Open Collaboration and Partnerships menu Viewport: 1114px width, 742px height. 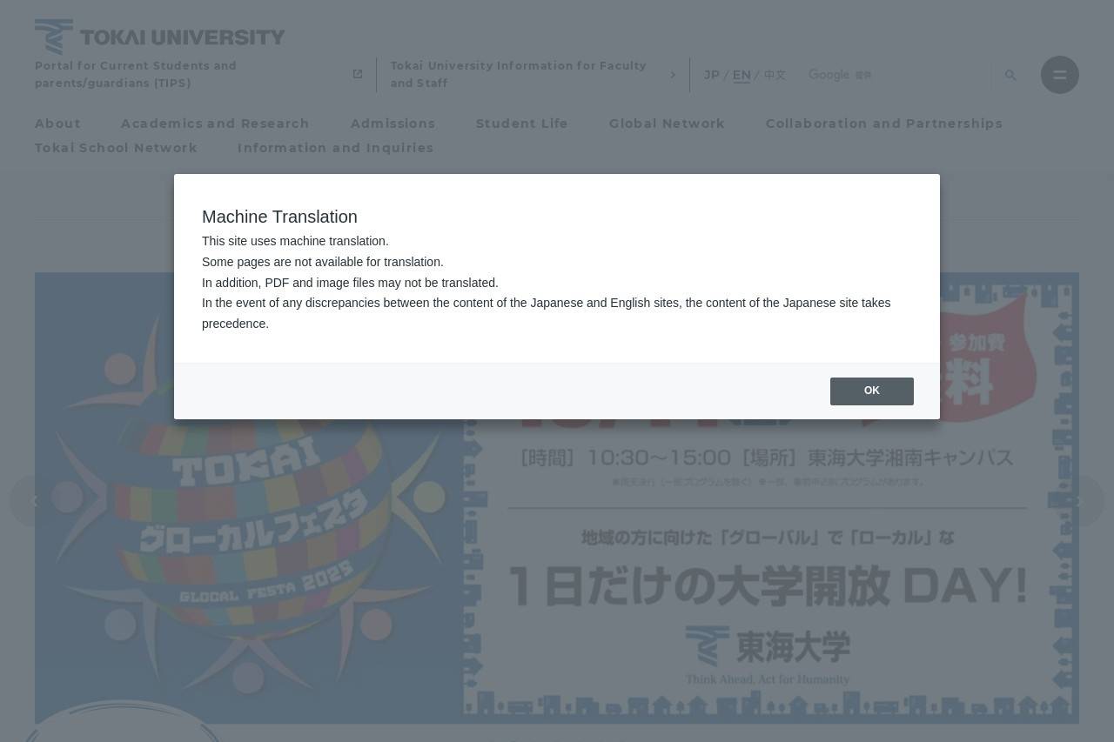click(x=884, y=124)
